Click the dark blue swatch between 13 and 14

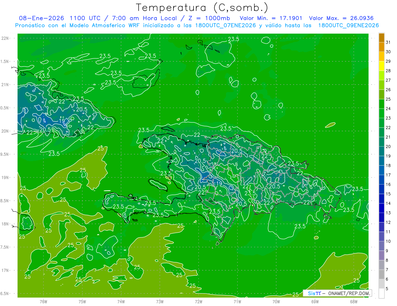coord(381,208)
